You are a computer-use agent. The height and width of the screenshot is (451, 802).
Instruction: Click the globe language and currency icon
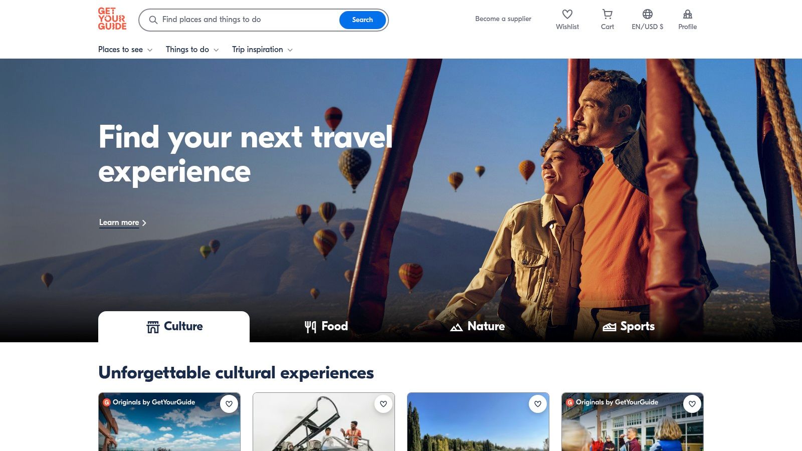pyautogui.click(x=647, y=14)
